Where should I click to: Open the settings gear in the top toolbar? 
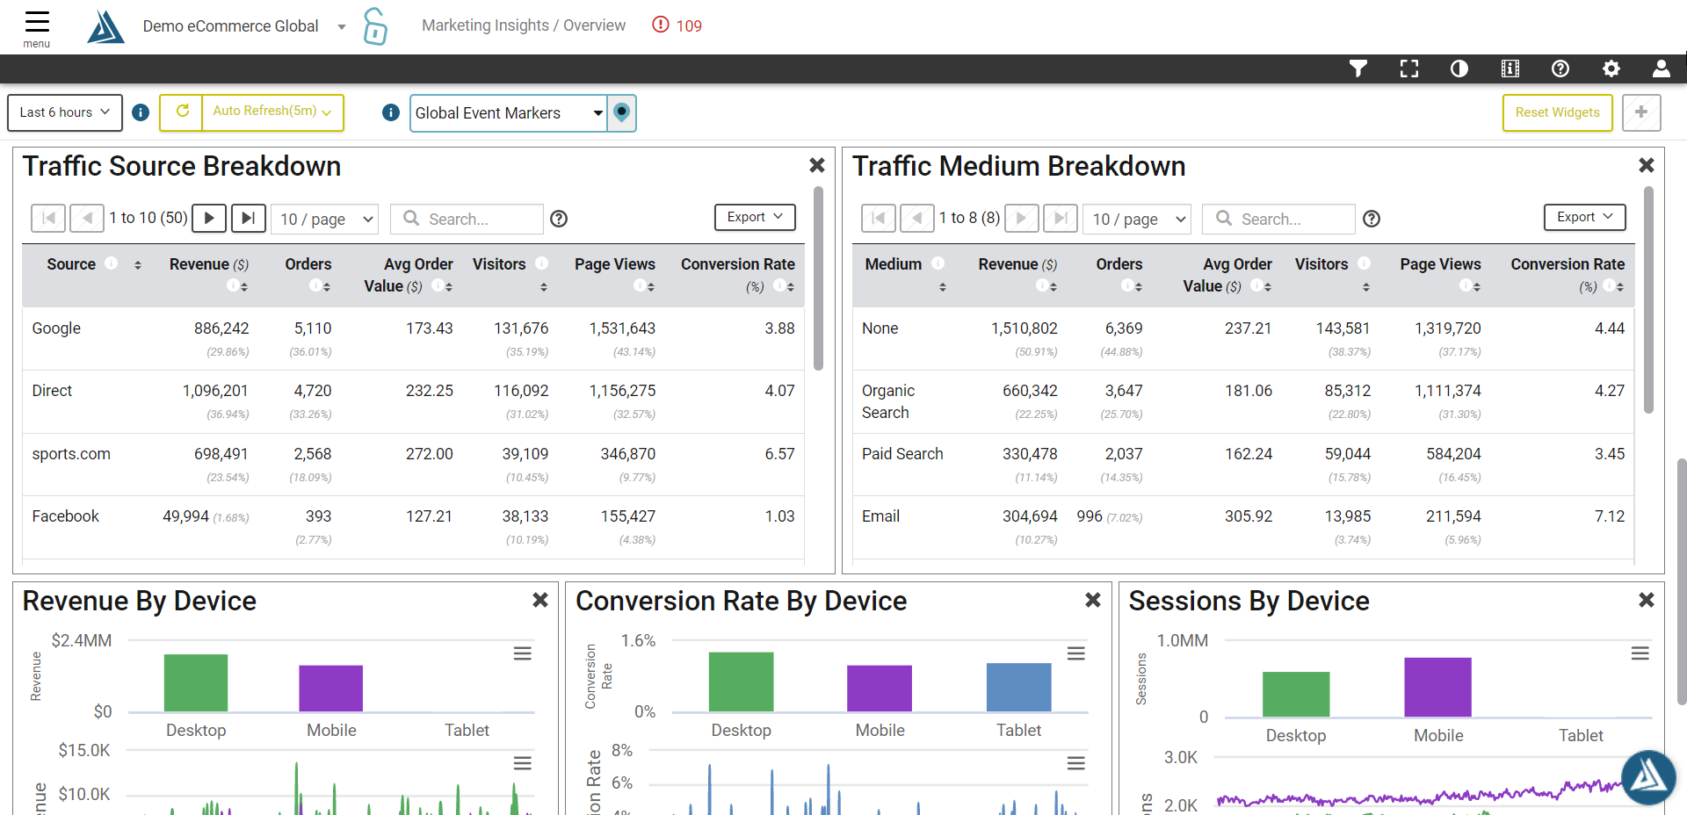[1611, 69]
